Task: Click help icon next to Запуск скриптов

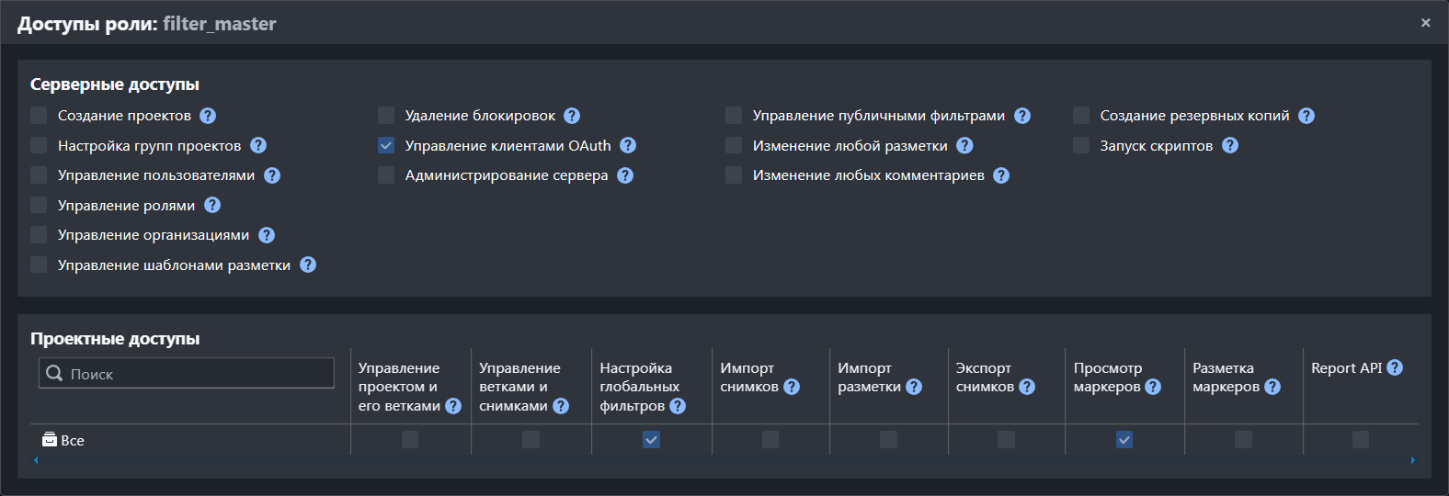Action: [x=1230, y=145]
